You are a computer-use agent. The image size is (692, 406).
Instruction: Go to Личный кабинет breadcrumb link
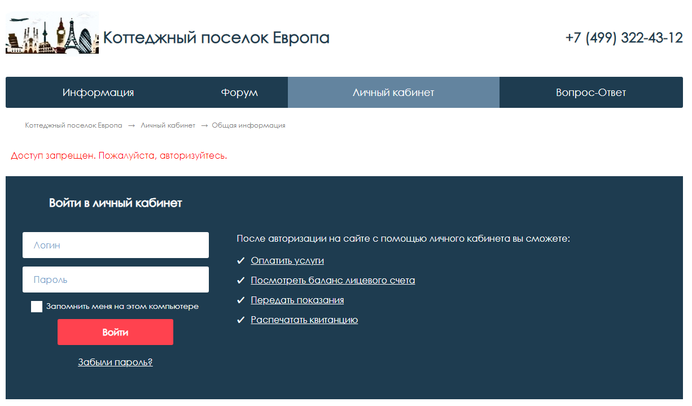[x=168, y=125]
